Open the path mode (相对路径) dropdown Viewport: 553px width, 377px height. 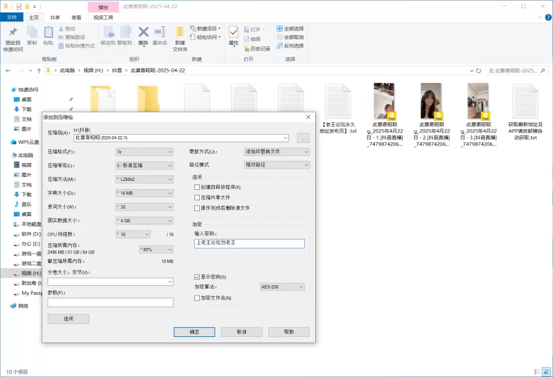click(x=277, y=165)
